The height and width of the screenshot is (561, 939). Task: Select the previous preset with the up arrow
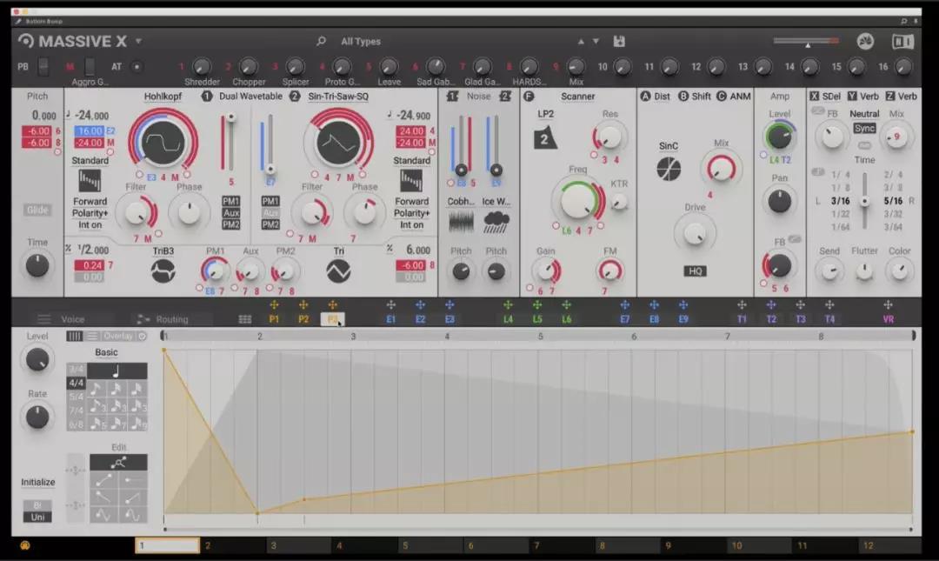point(580,42)
